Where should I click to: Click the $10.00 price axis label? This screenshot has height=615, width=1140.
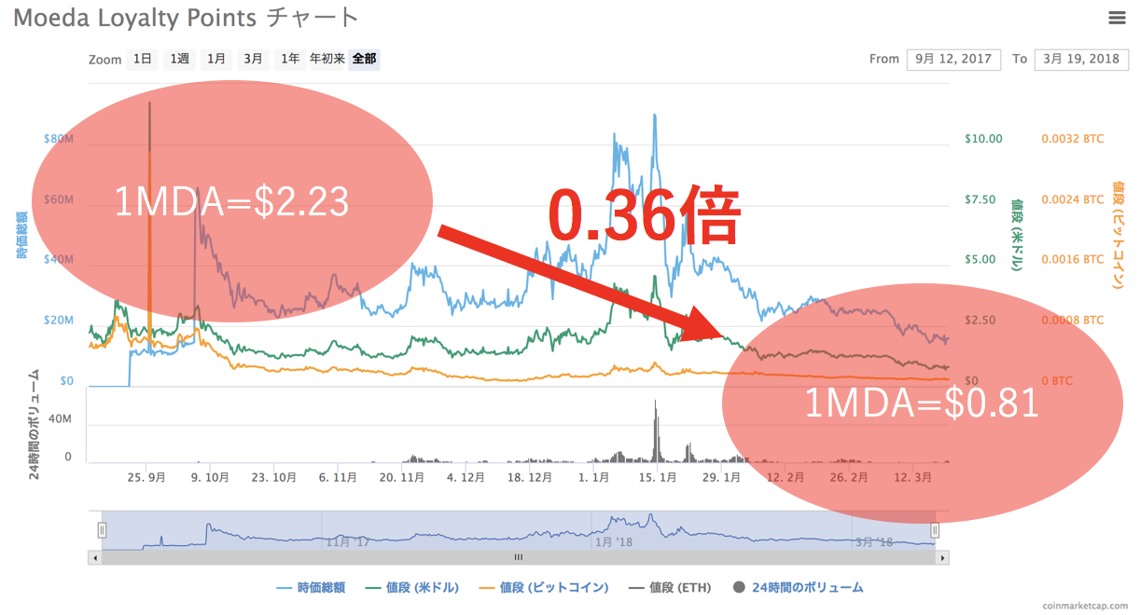[983, 139]
